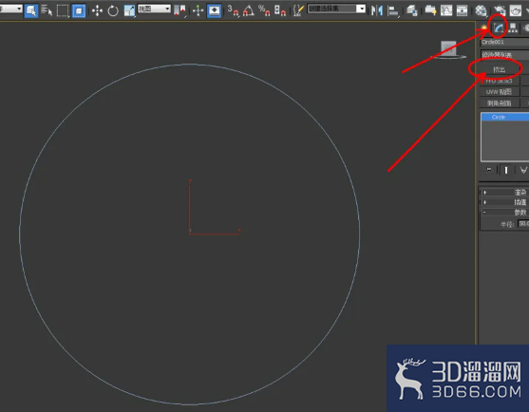Select Circle in the modifier stack

505,117
